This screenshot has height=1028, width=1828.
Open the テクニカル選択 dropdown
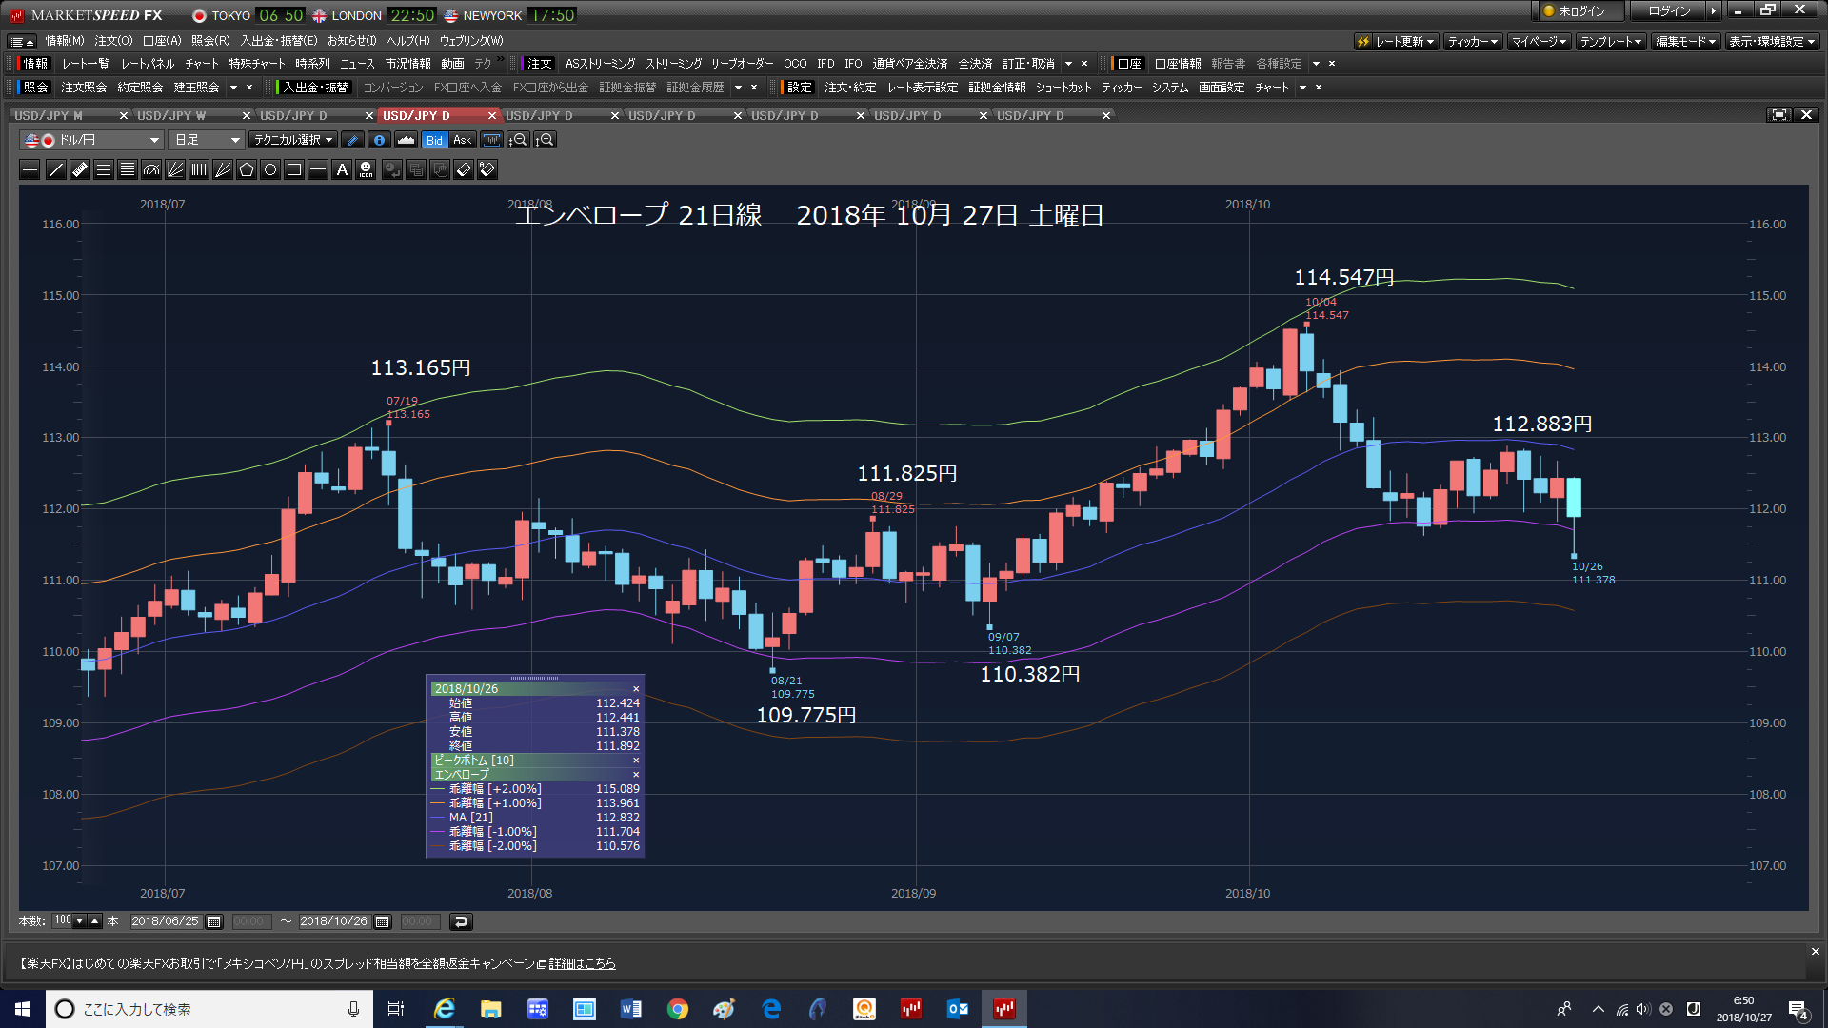pyautogui.click(x=293, y=140)
